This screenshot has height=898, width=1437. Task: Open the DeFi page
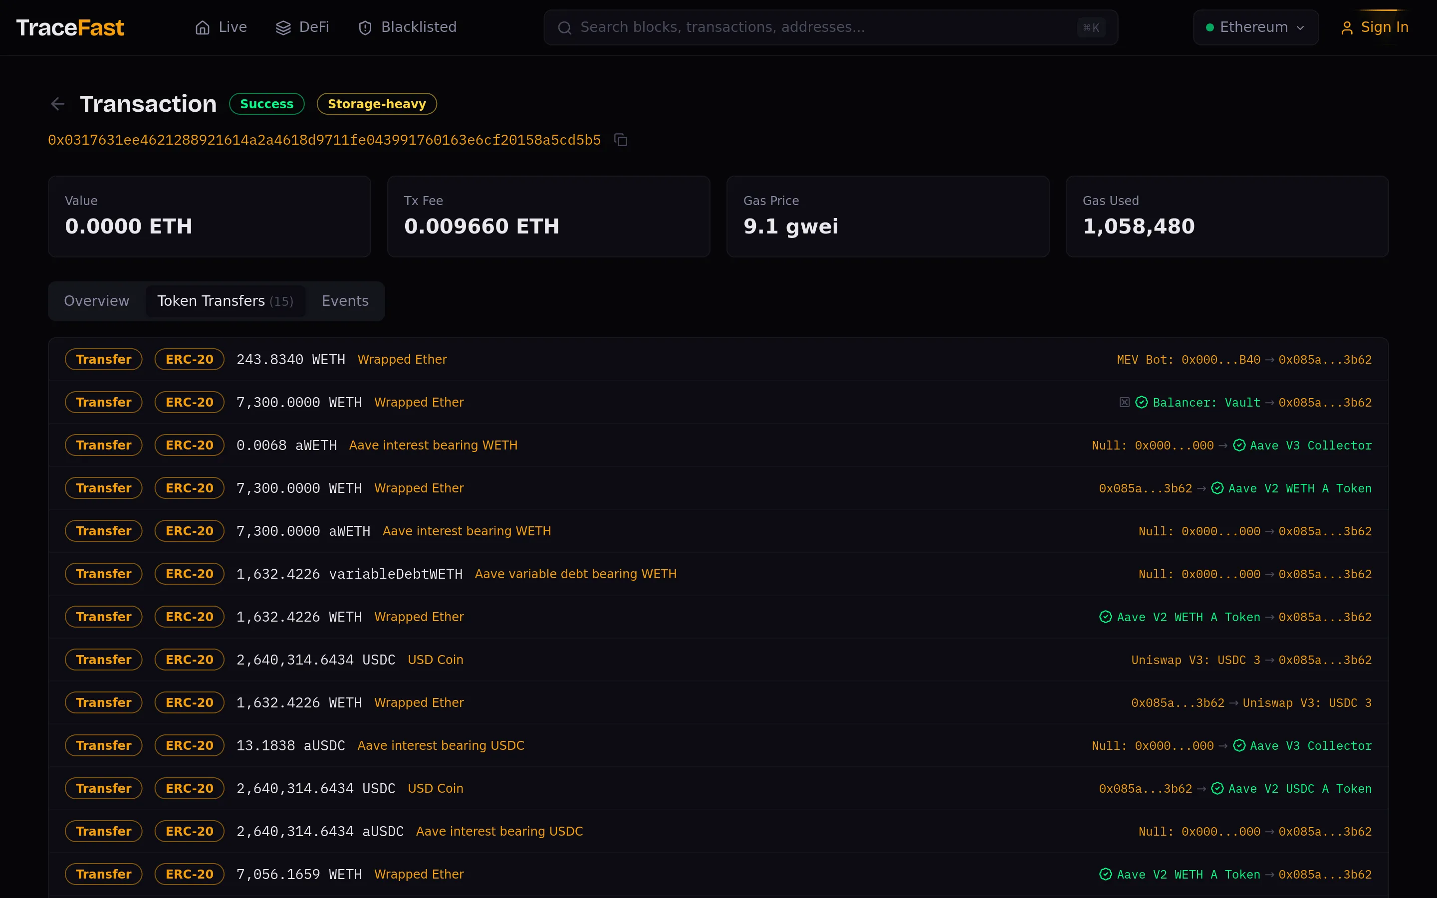302,27
